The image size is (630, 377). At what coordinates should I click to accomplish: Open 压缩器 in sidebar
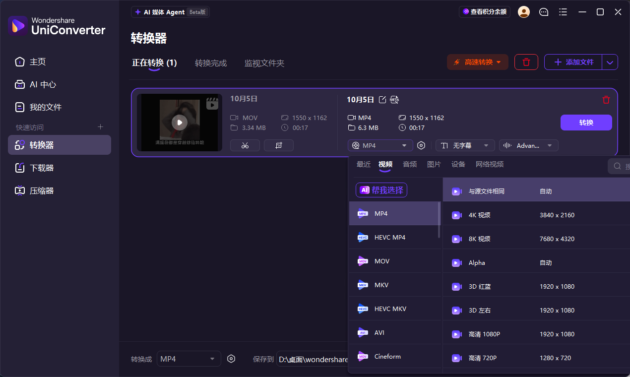pyautogui.click(x=60, y=190)
